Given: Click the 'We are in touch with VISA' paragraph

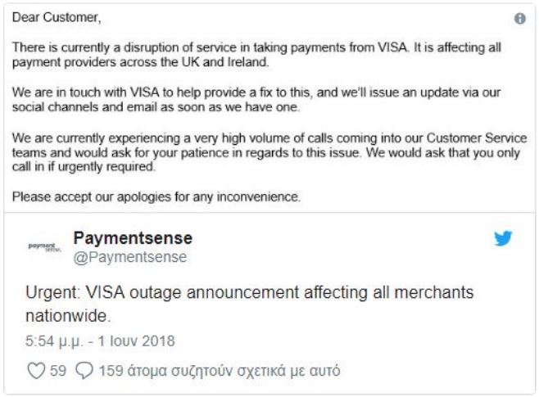Looking at the screenshot, I should point(256,100).
